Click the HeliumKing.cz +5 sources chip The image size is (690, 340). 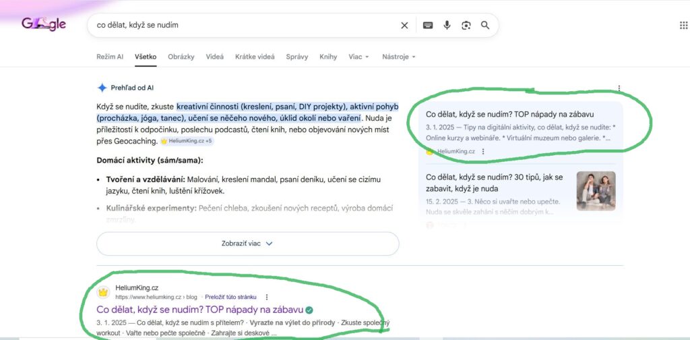click(x=187, y=141)
